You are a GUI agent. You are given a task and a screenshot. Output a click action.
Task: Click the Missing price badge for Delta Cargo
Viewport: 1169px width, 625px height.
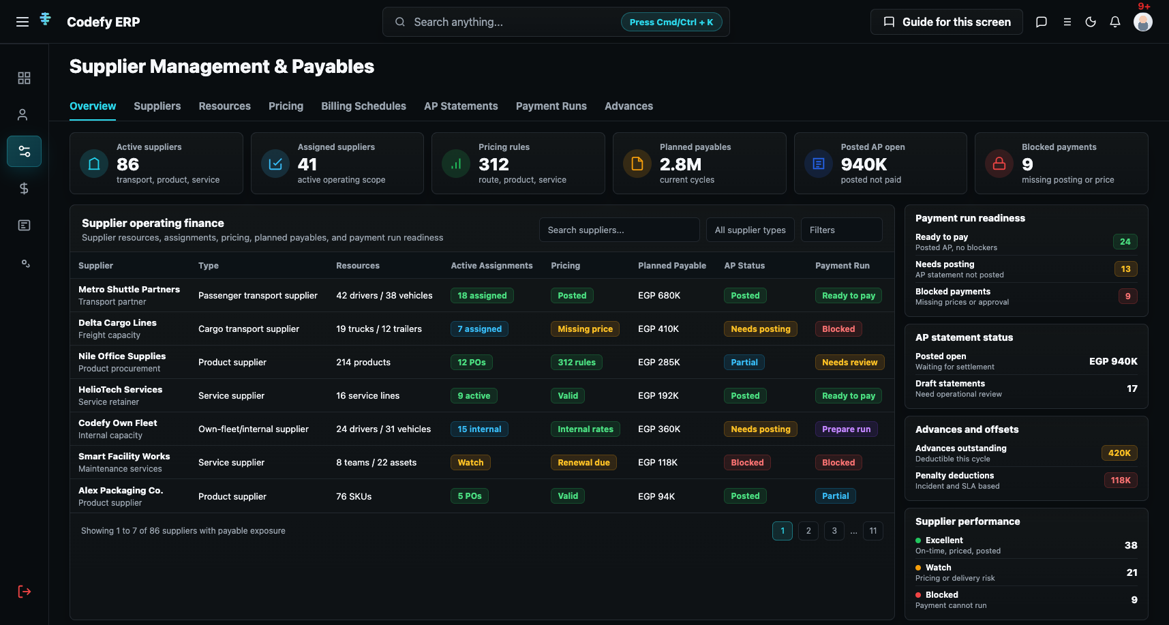tap(585, 329)
